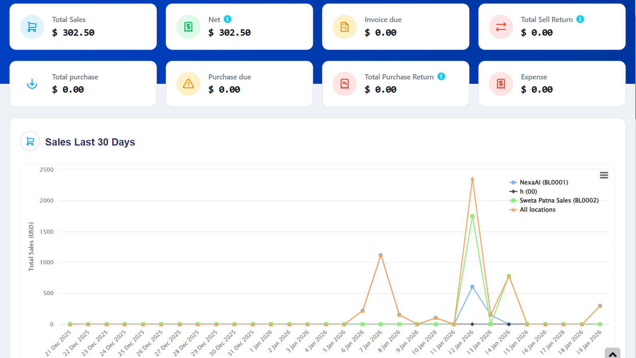636x358 pixels.
Task: Click the Total Purchase Return info icon
Action: coord(441,77)
